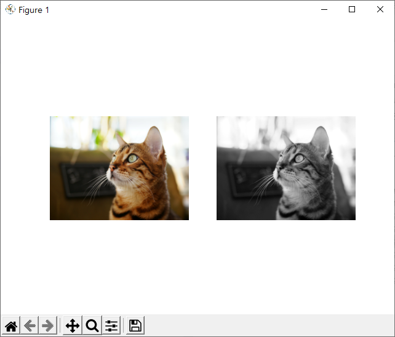This screenshot has height=337, width=395.
Task: Open the Configure subplots dialog
Action: click(x=111, y=326)
